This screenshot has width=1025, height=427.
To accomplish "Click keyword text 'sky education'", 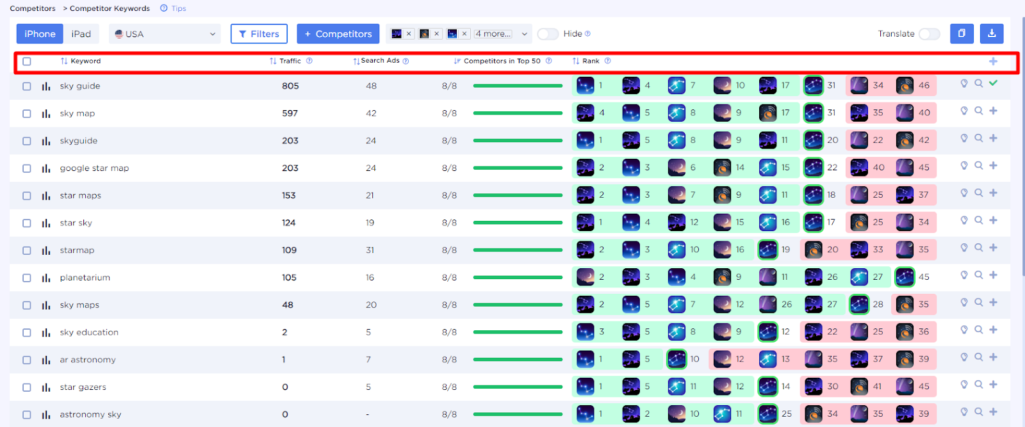I will 89,332.
